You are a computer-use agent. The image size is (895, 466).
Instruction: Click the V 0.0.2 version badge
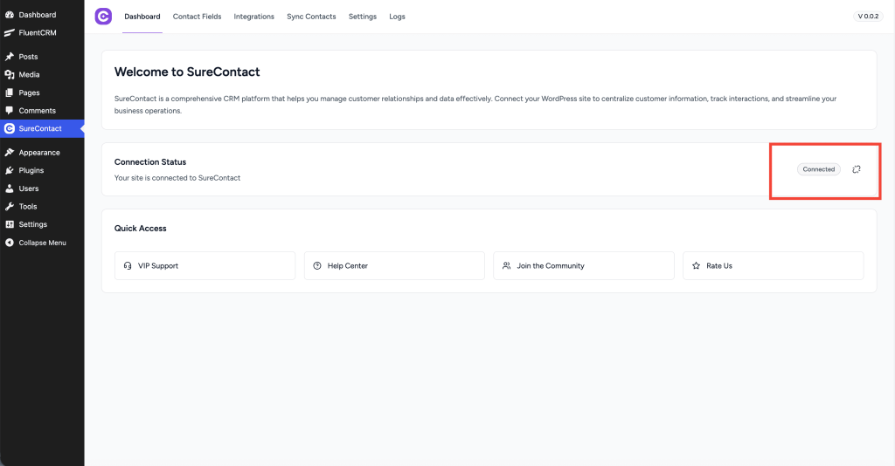click(x=868, y=17)
